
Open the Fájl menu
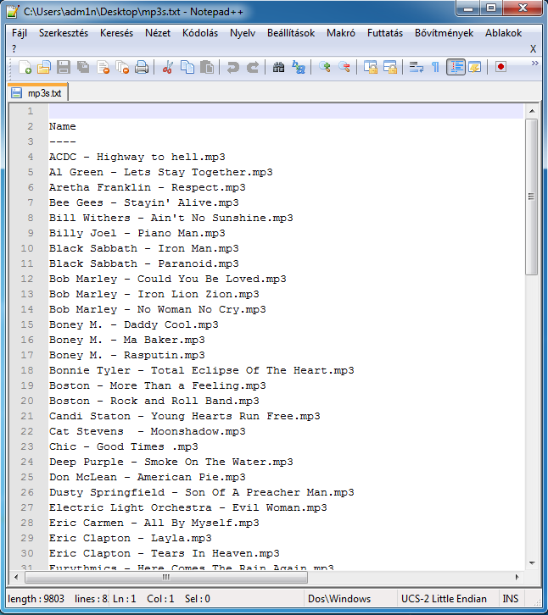coord(20,33)
